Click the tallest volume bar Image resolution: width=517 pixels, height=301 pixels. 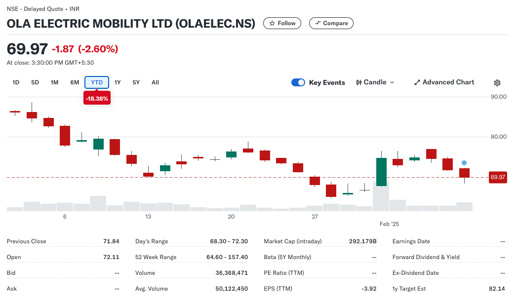tap(381, 196)
